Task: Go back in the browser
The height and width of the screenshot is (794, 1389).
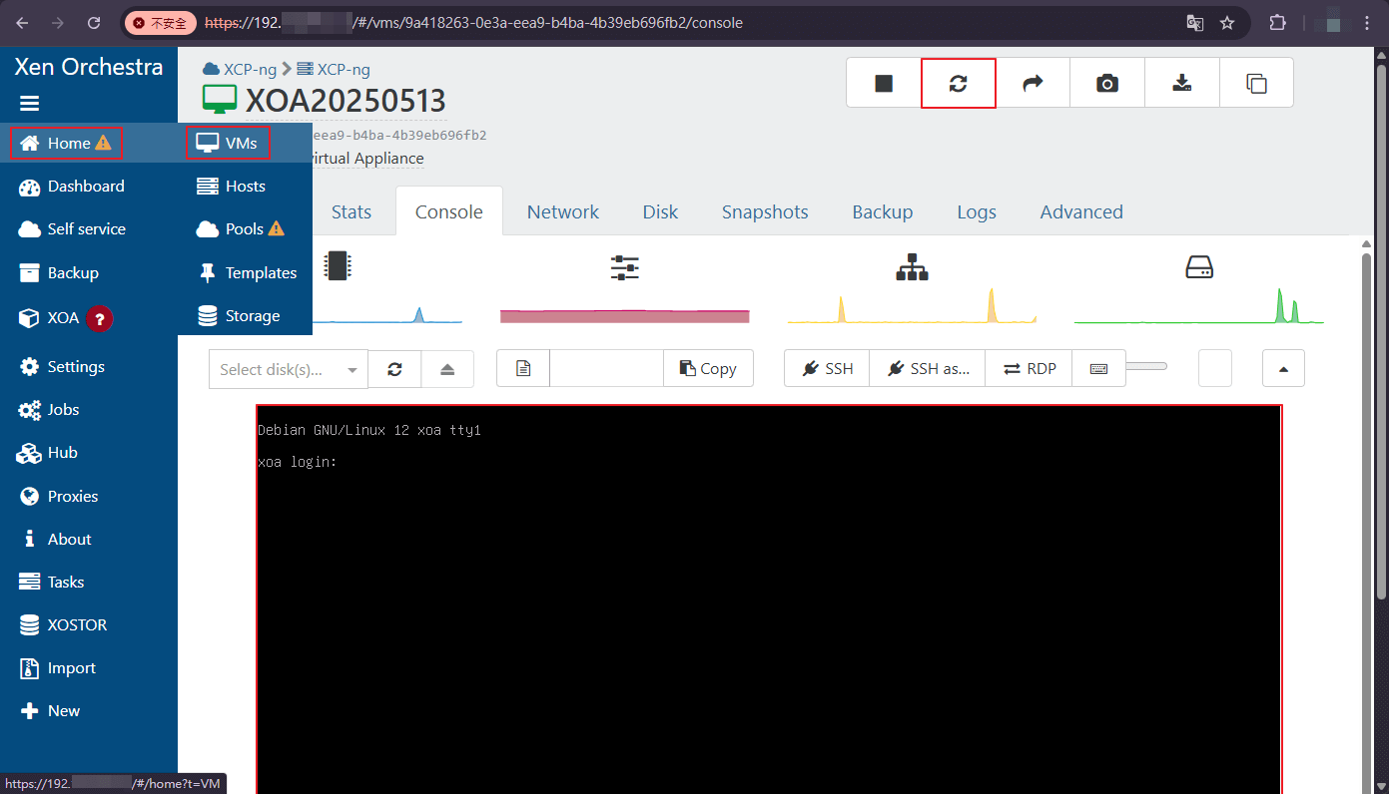Action: (22, 23)
